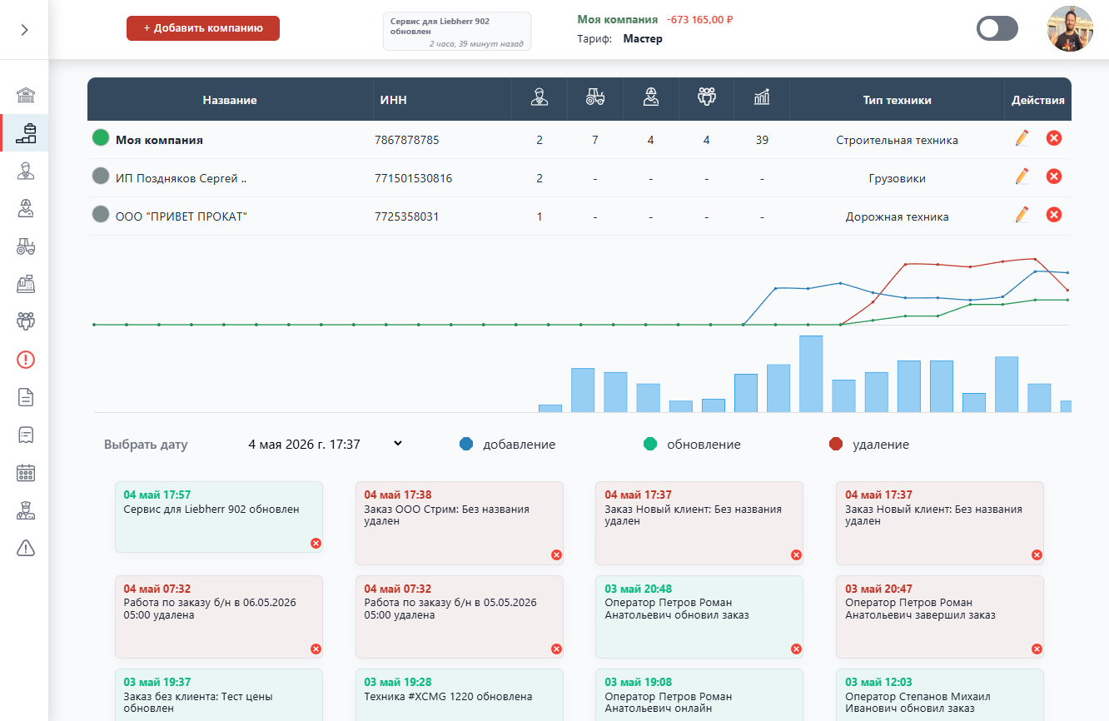1109x721 pixels.
Task: Open the Техника #XCMG 1220 обновлена card
Action: pos(460,695)
